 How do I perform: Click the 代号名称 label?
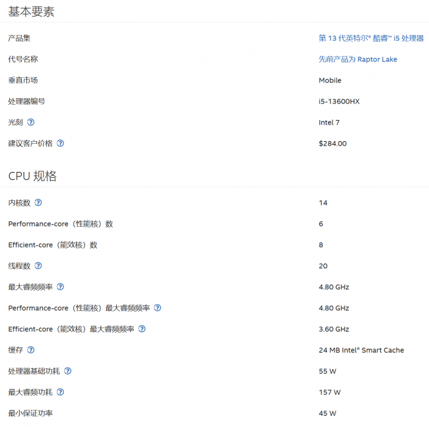23,59
